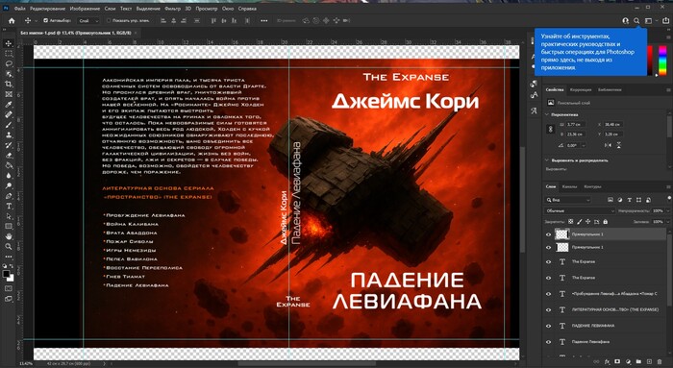Select the Eyedropper tool
The width and height of the screenshot is (673, 368).
9,105
